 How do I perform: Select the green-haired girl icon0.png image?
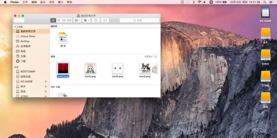coord(90,68)
